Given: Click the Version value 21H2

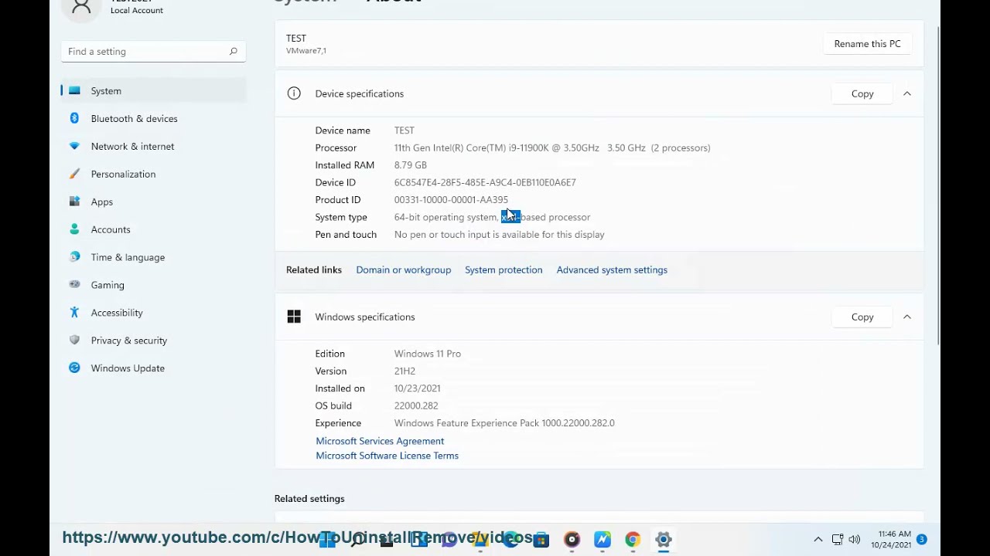Looking at the screenshot, I should point(405,371).
